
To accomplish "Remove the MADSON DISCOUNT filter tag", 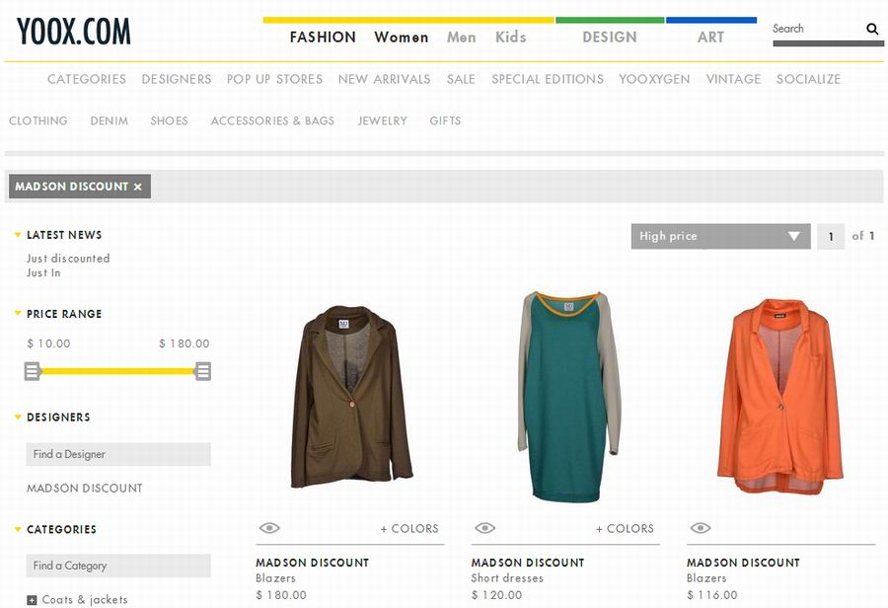I will coord(137,187).
